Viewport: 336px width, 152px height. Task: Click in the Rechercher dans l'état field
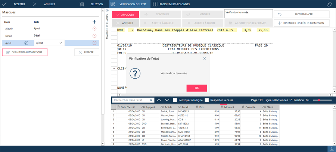[x=131, y=100]
